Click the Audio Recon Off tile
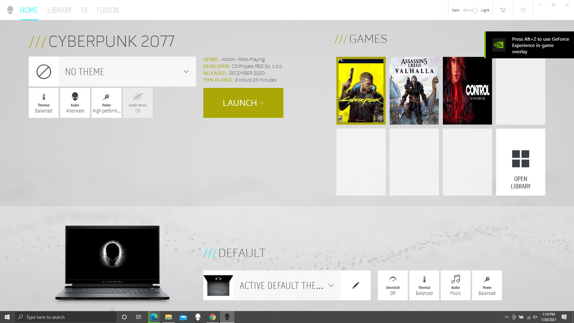 (138, 103)
